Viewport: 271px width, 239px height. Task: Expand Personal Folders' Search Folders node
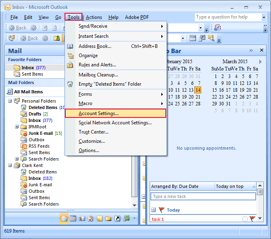tap(17, 159)
